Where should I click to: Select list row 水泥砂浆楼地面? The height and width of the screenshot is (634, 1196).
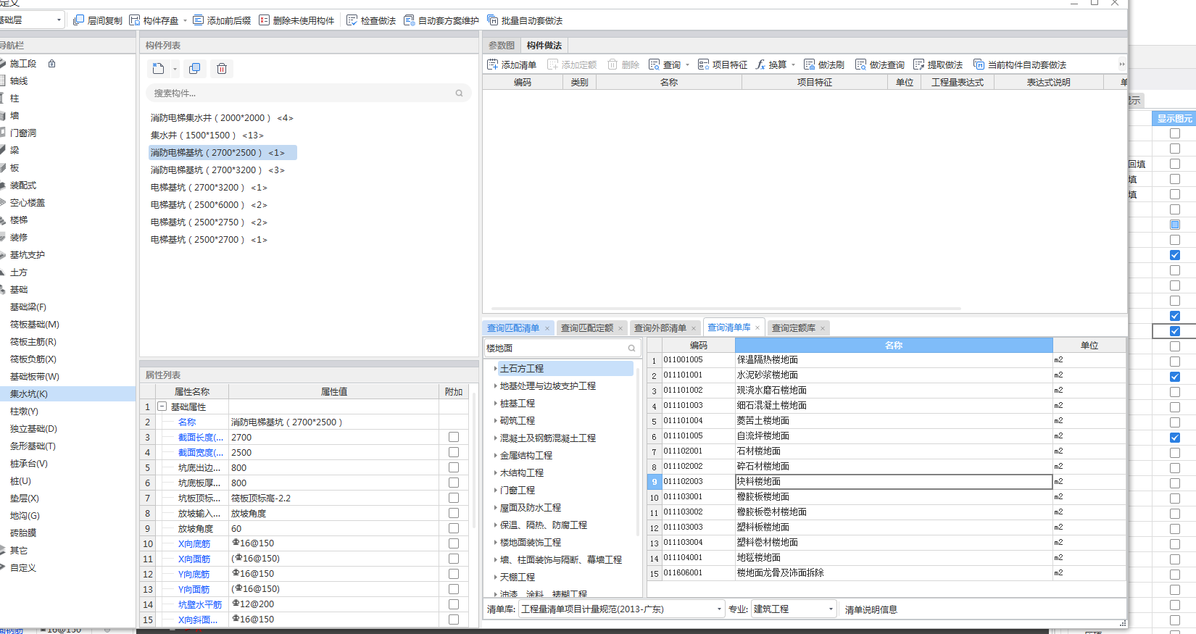[893, 375]
